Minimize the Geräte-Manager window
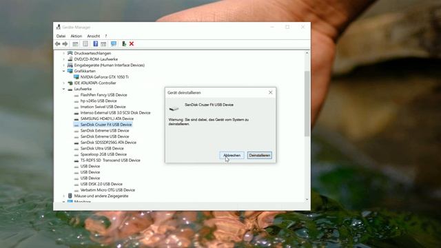Screen dimensions: 441x248 272,27
